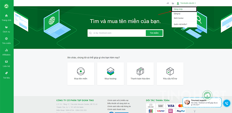The width and height of the screenshot is (232, 113).
Task: Open Liên hệ in the sidebar
Action: pos(6,64)
